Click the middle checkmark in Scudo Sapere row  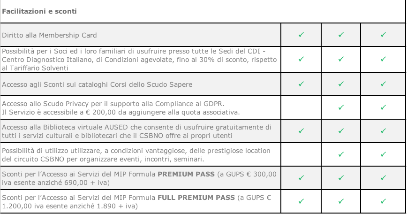pos(341,84)
